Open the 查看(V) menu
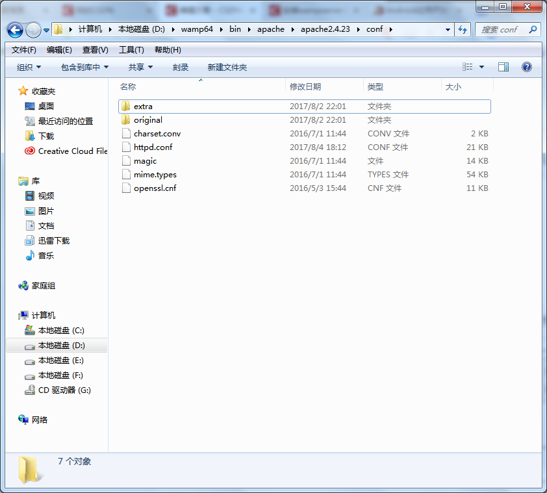This screenshot has height=493, width=547. [95, 50]
